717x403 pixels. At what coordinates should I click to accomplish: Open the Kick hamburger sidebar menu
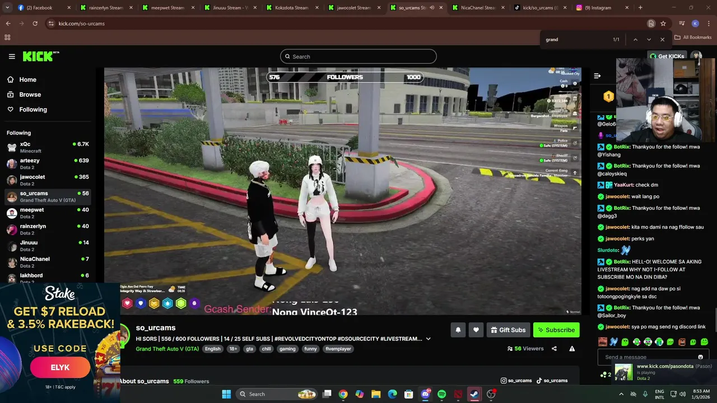(12, 57)
